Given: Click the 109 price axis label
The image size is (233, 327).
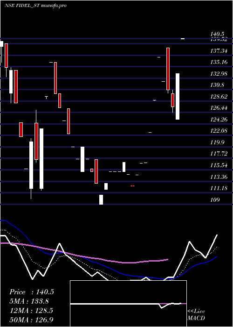Looking at the screenshot, I should [x=215, y=200].
